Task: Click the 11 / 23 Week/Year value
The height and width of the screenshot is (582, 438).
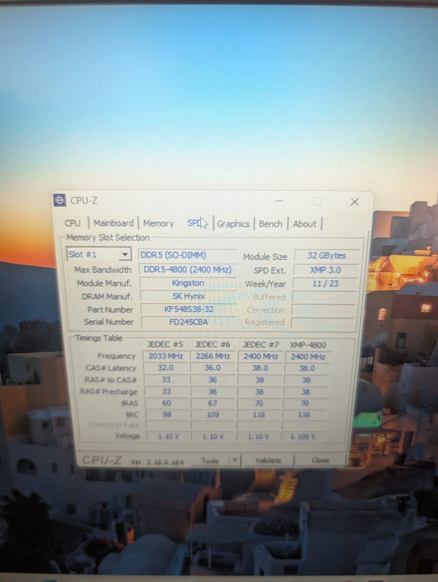Action: (325, 283)
